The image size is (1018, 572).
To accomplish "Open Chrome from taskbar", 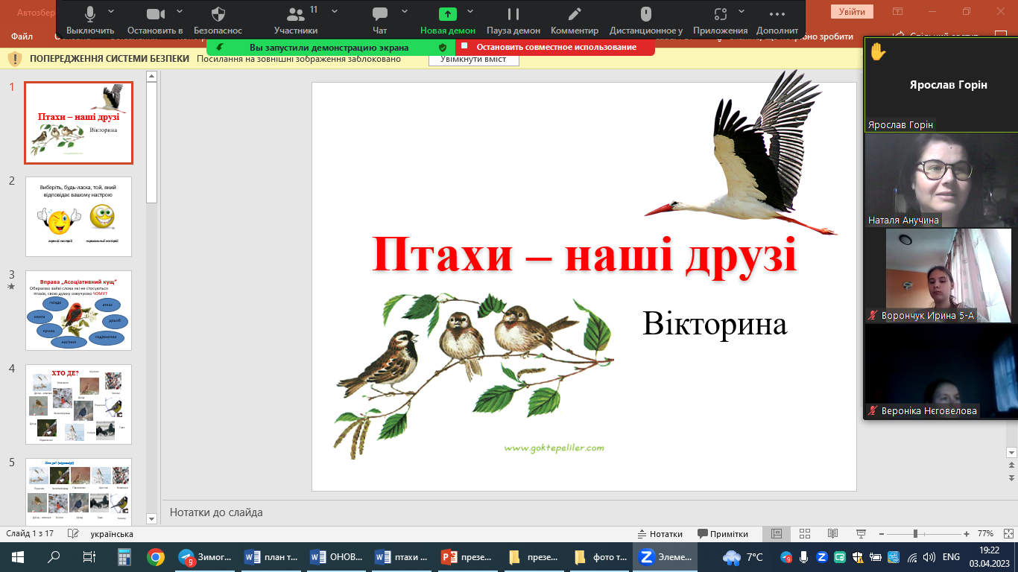I will click(x=155, y=557).
